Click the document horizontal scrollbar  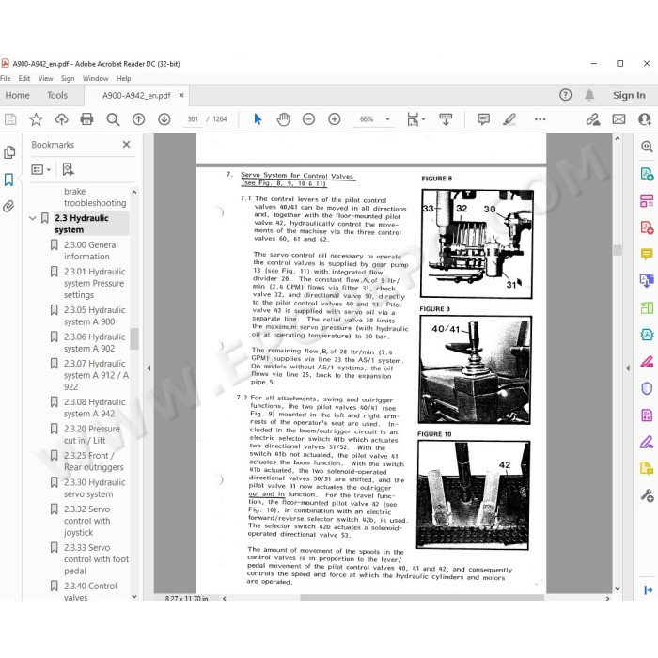pos(422,598)
